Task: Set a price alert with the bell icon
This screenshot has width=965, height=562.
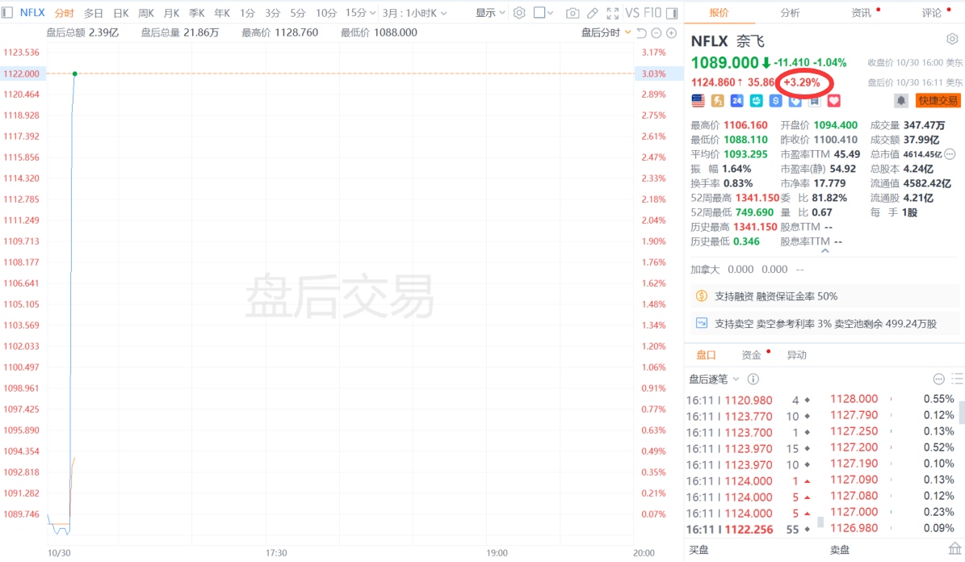Action: (900, 101)
